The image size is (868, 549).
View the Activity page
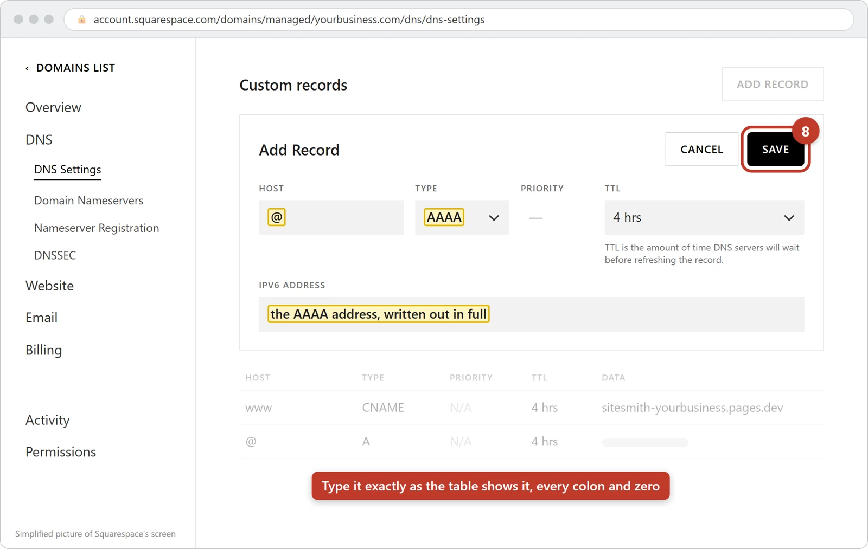pyautogui.click(x=48, y=420)
